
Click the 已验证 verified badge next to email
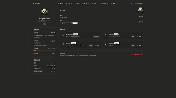pos(75,23)
